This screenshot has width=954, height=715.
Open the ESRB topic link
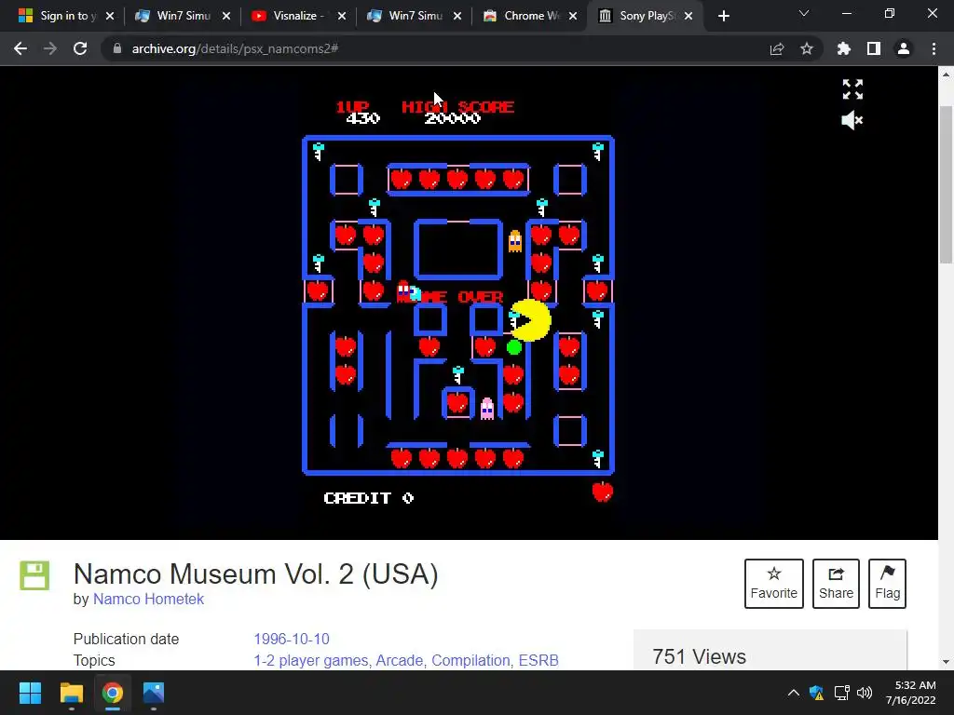tap(538, 660)
